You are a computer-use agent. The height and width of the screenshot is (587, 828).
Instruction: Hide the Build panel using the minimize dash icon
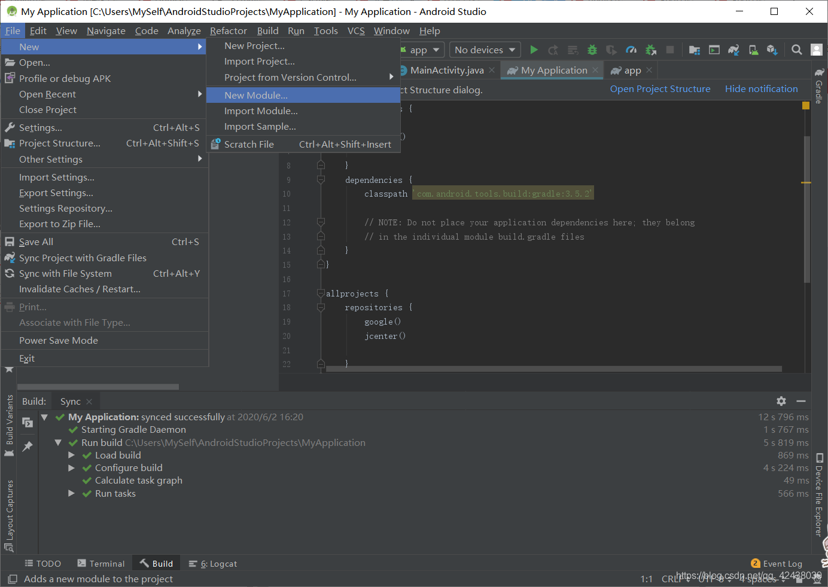[x=801, y=401]
